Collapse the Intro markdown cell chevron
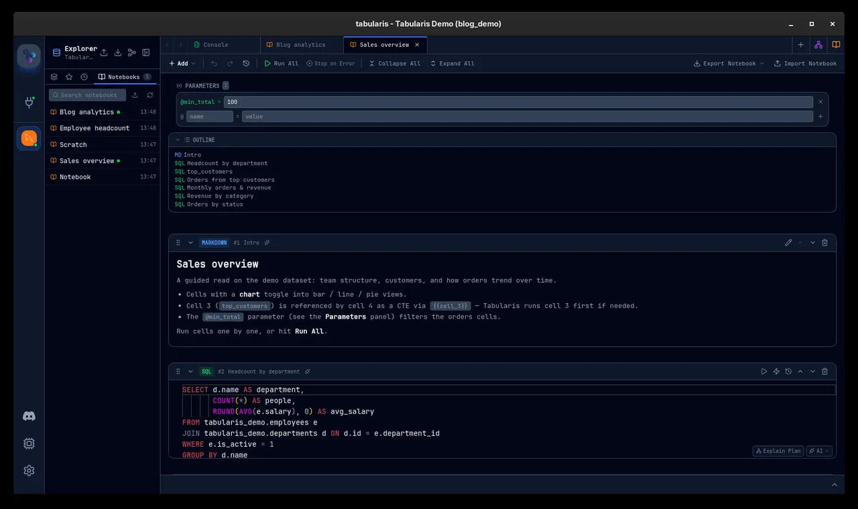Image resolution: width=858 pixels, height=509 pixels. pyautogui.click(x=190, y=243)
